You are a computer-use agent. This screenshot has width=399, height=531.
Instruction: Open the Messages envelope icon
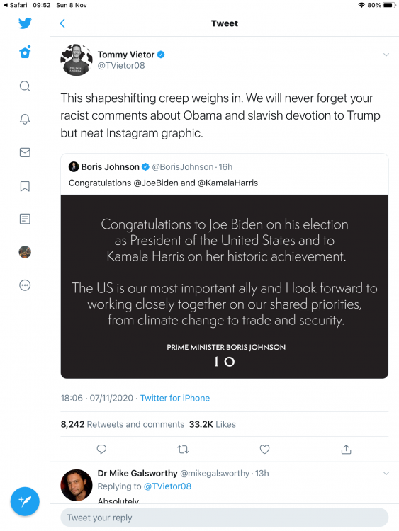(x=25, y=152)
